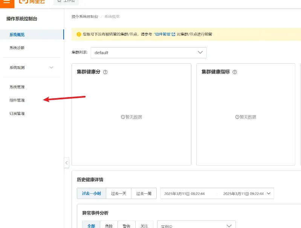
Task: Select the 过去一天 time range
Action: point(119,193)
